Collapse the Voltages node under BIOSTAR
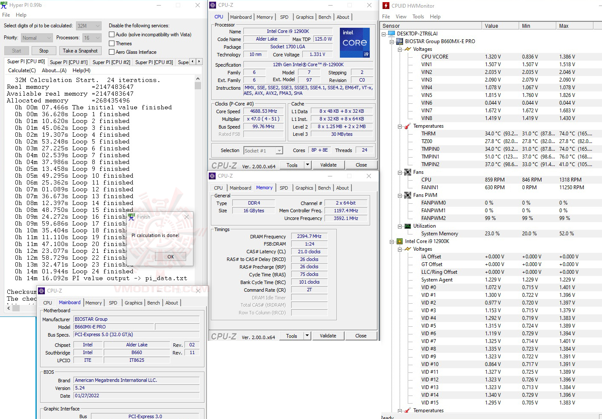This screenshot has width=602, height=419. (x=400, y=50)
